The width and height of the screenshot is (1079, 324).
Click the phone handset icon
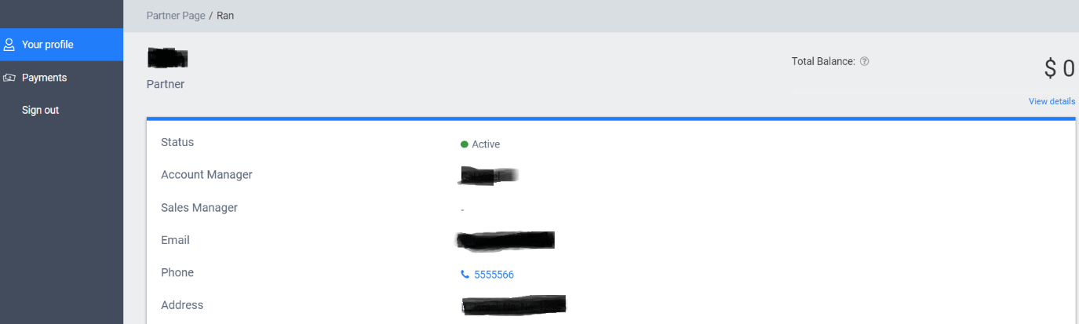(465, 275)
